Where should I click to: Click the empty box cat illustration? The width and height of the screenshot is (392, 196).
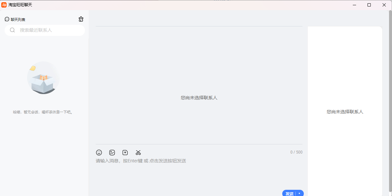[x=43, y=78]
